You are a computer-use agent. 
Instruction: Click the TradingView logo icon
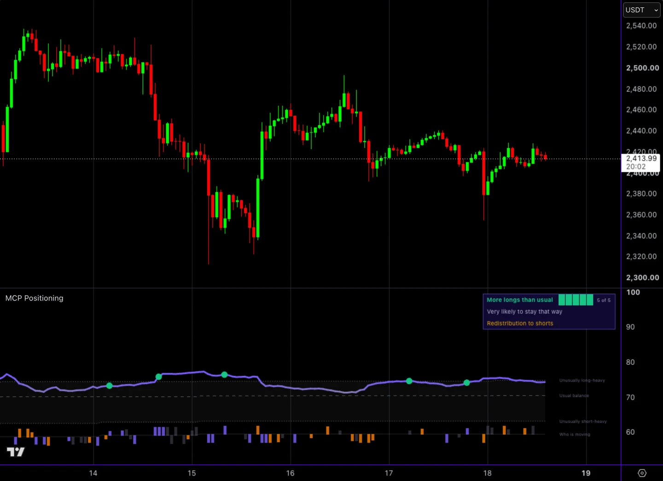tap(16, 452)
